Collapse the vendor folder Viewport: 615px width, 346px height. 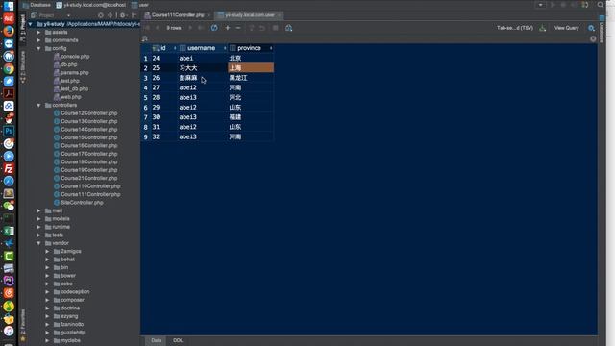pyautogui.click(x=38, y=243)
